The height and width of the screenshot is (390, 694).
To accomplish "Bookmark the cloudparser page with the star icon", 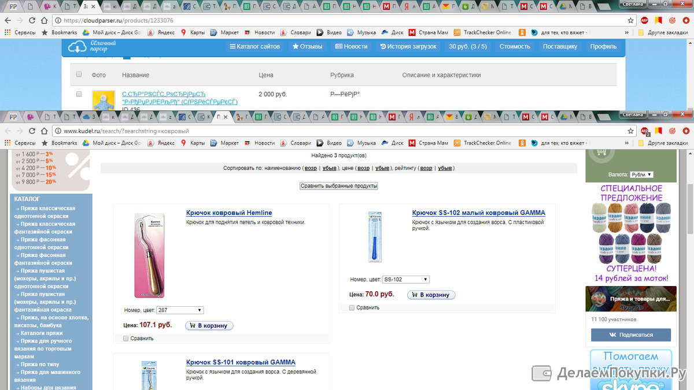I will (x=631, y=20).
